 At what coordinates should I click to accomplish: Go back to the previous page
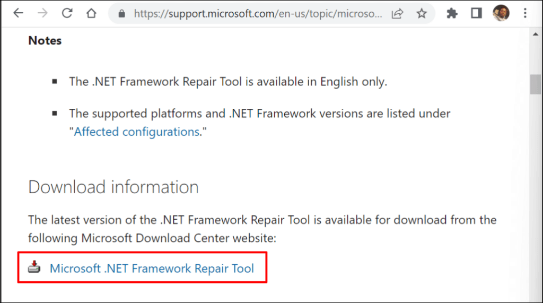(18, 13)
